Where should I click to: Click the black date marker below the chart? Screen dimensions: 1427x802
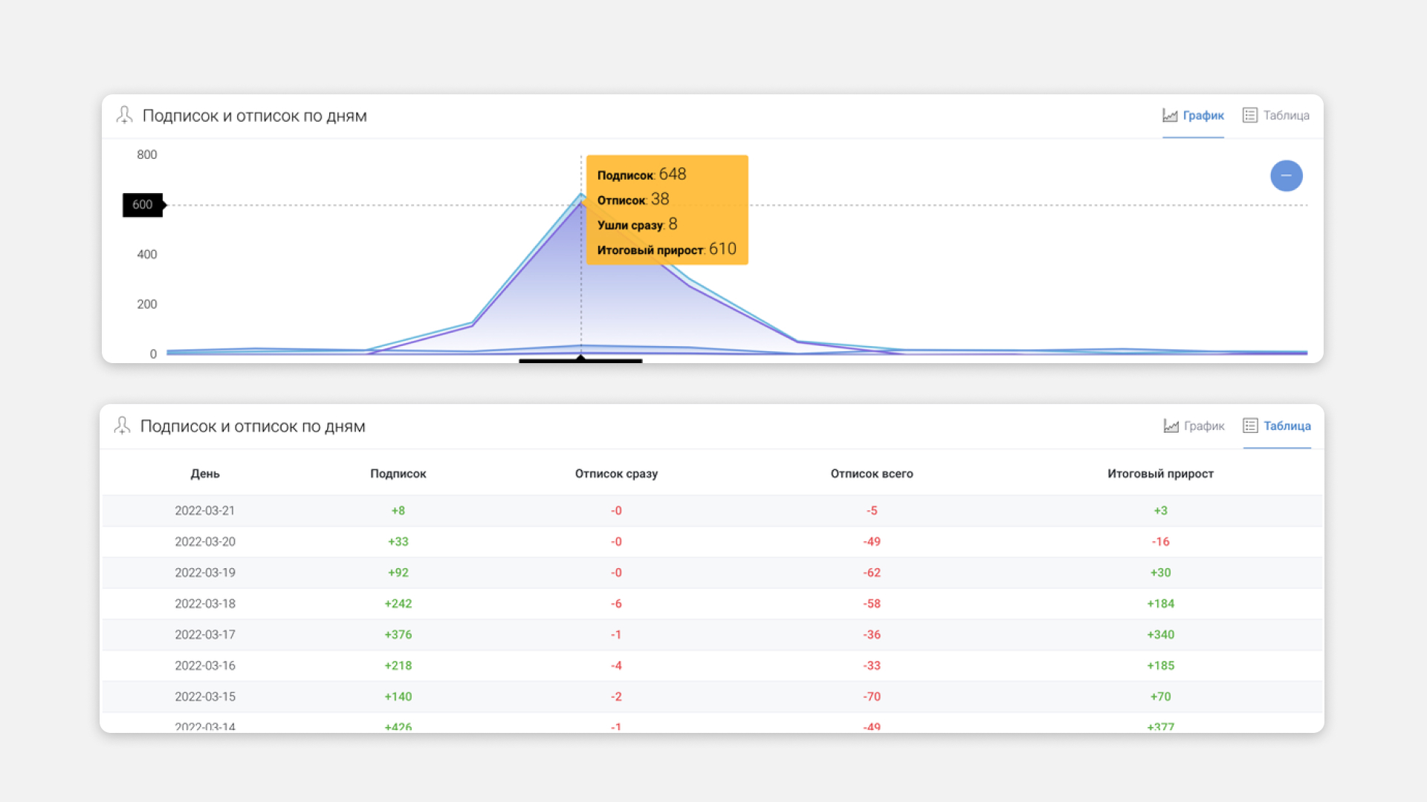pos(580,360)
